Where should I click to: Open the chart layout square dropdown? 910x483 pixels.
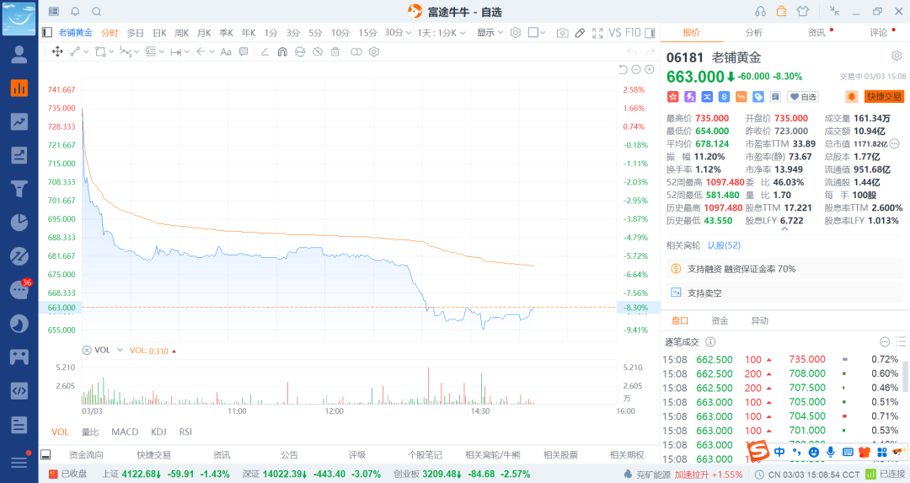click(537, 33)
